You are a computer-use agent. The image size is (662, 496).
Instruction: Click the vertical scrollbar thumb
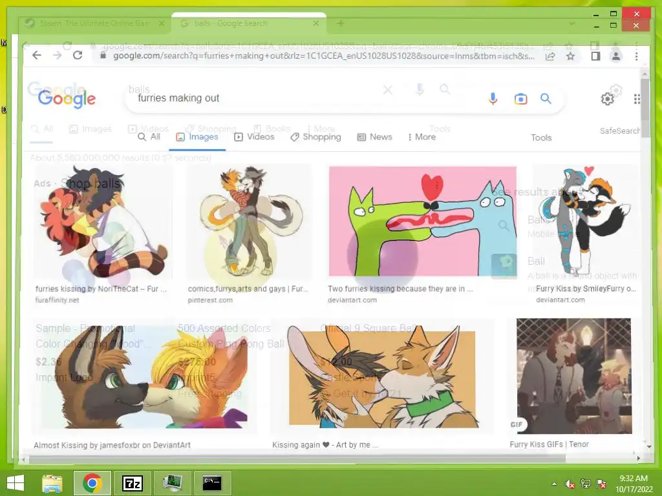pos(645,108)
